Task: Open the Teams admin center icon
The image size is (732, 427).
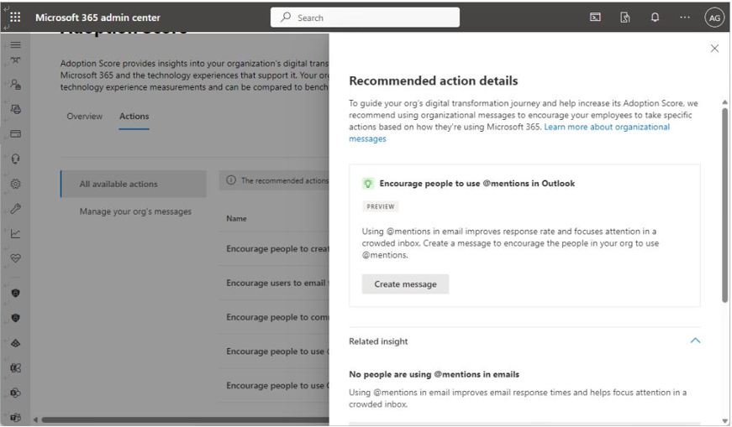Action: (x=15, y=417)
